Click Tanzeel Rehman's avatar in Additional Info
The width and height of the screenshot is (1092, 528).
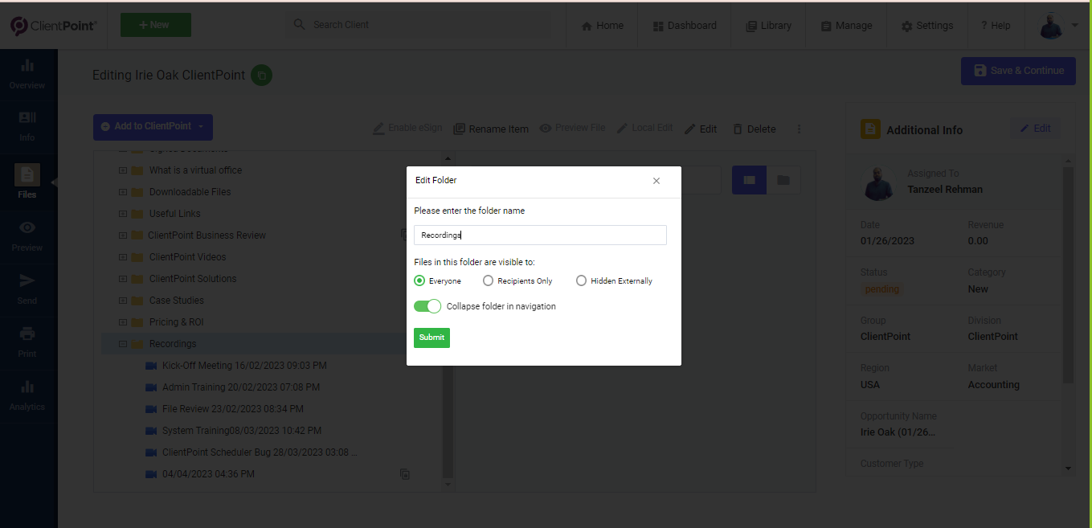pos(880,184)
